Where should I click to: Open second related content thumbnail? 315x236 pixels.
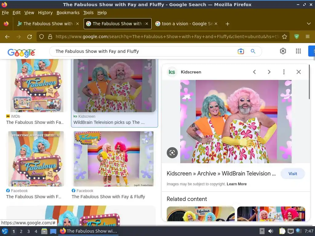(271, 214)
